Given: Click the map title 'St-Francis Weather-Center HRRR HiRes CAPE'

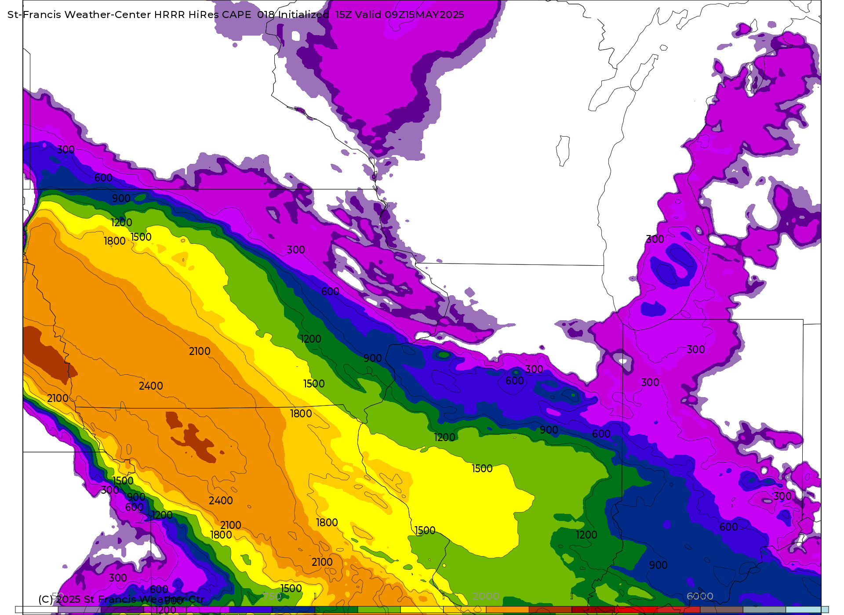Looking at the screenshot, I should (129, 14).
